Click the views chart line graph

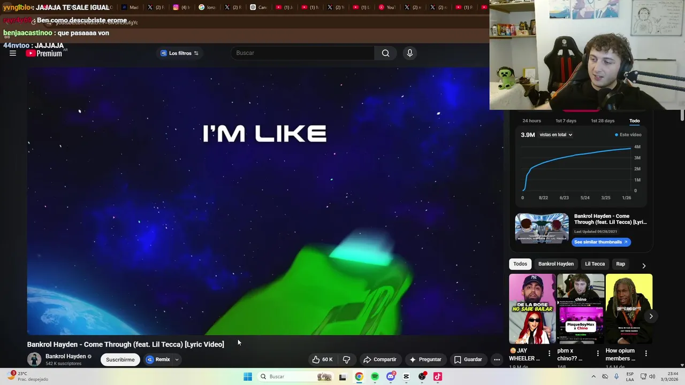[x=577, y=168]
